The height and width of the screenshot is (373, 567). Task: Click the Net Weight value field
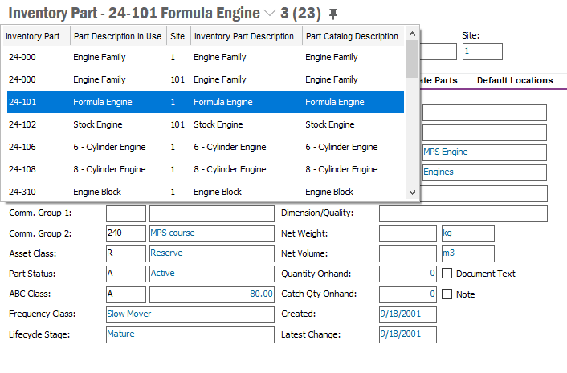point(407,233)
